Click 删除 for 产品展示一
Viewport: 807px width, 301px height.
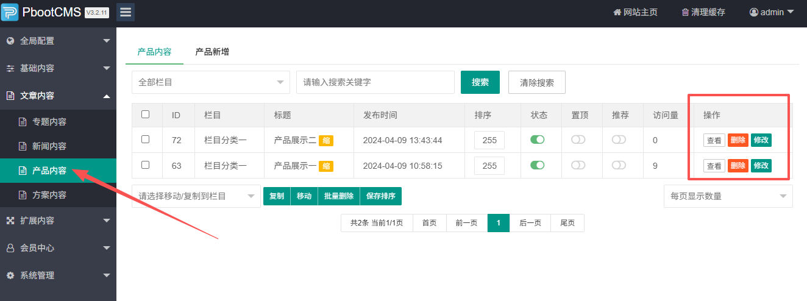tap(738, 166)
